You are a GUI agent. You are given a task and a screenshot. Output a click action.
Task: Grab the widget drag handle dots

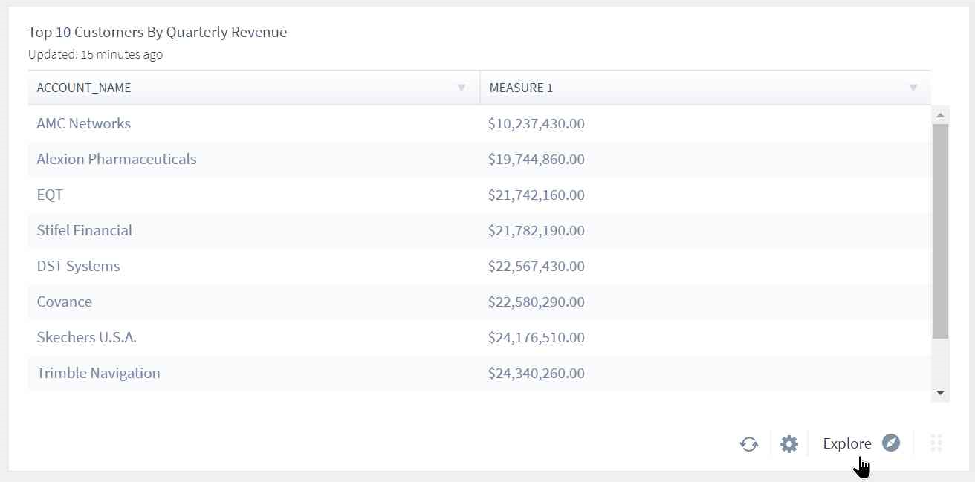click(x=936, y=443)
